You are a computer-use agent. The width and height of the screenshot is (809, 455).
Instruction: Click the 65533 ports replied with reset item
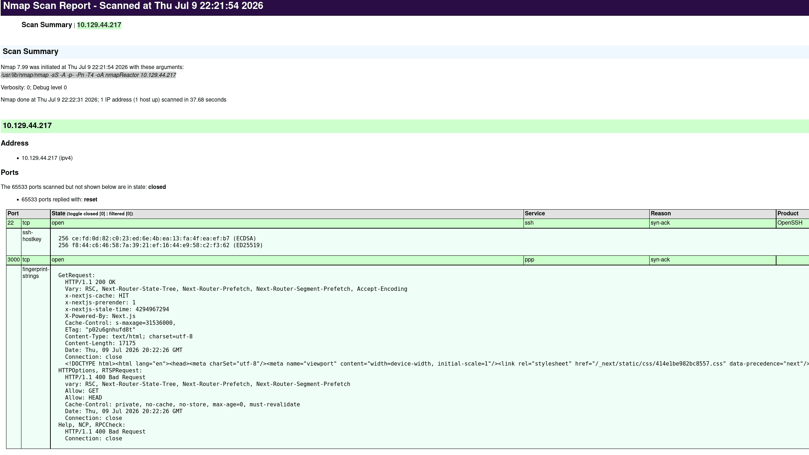tap(59, 200)
